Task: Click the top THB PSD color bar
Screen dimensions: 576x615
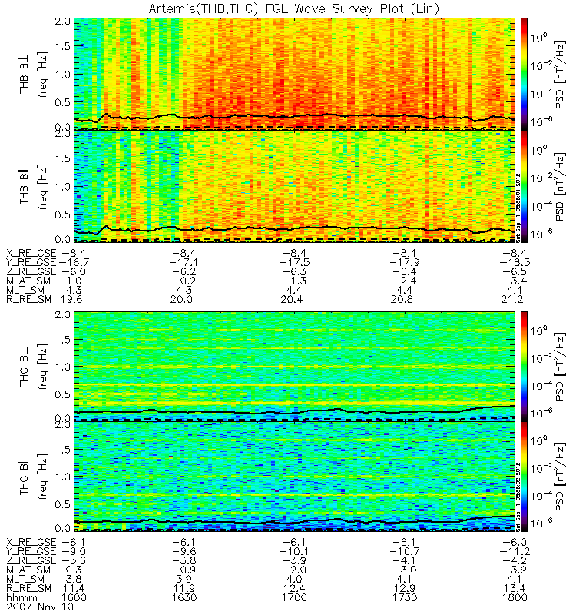Action: pyautogui.click(x=524, y=73)
